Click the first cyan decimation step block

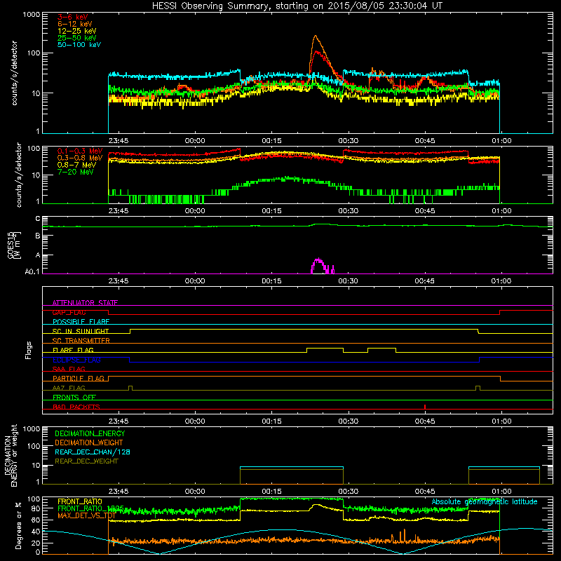(292, 467)
